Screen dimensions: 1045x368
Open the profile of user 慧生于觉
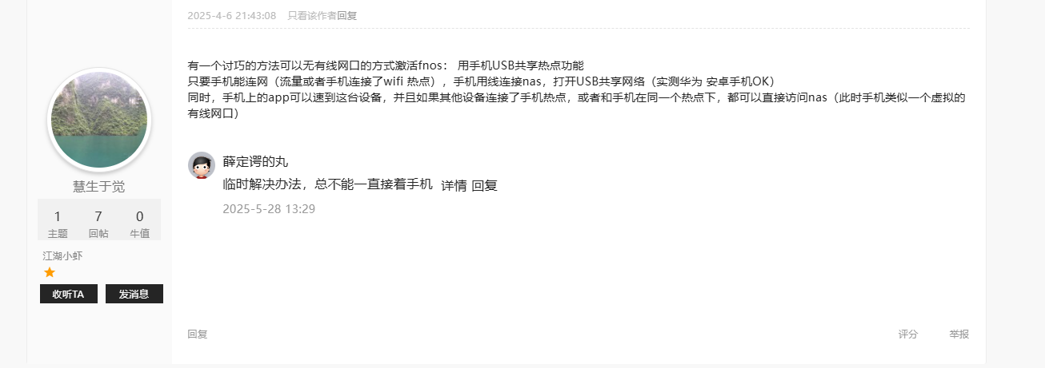[99, 187]
